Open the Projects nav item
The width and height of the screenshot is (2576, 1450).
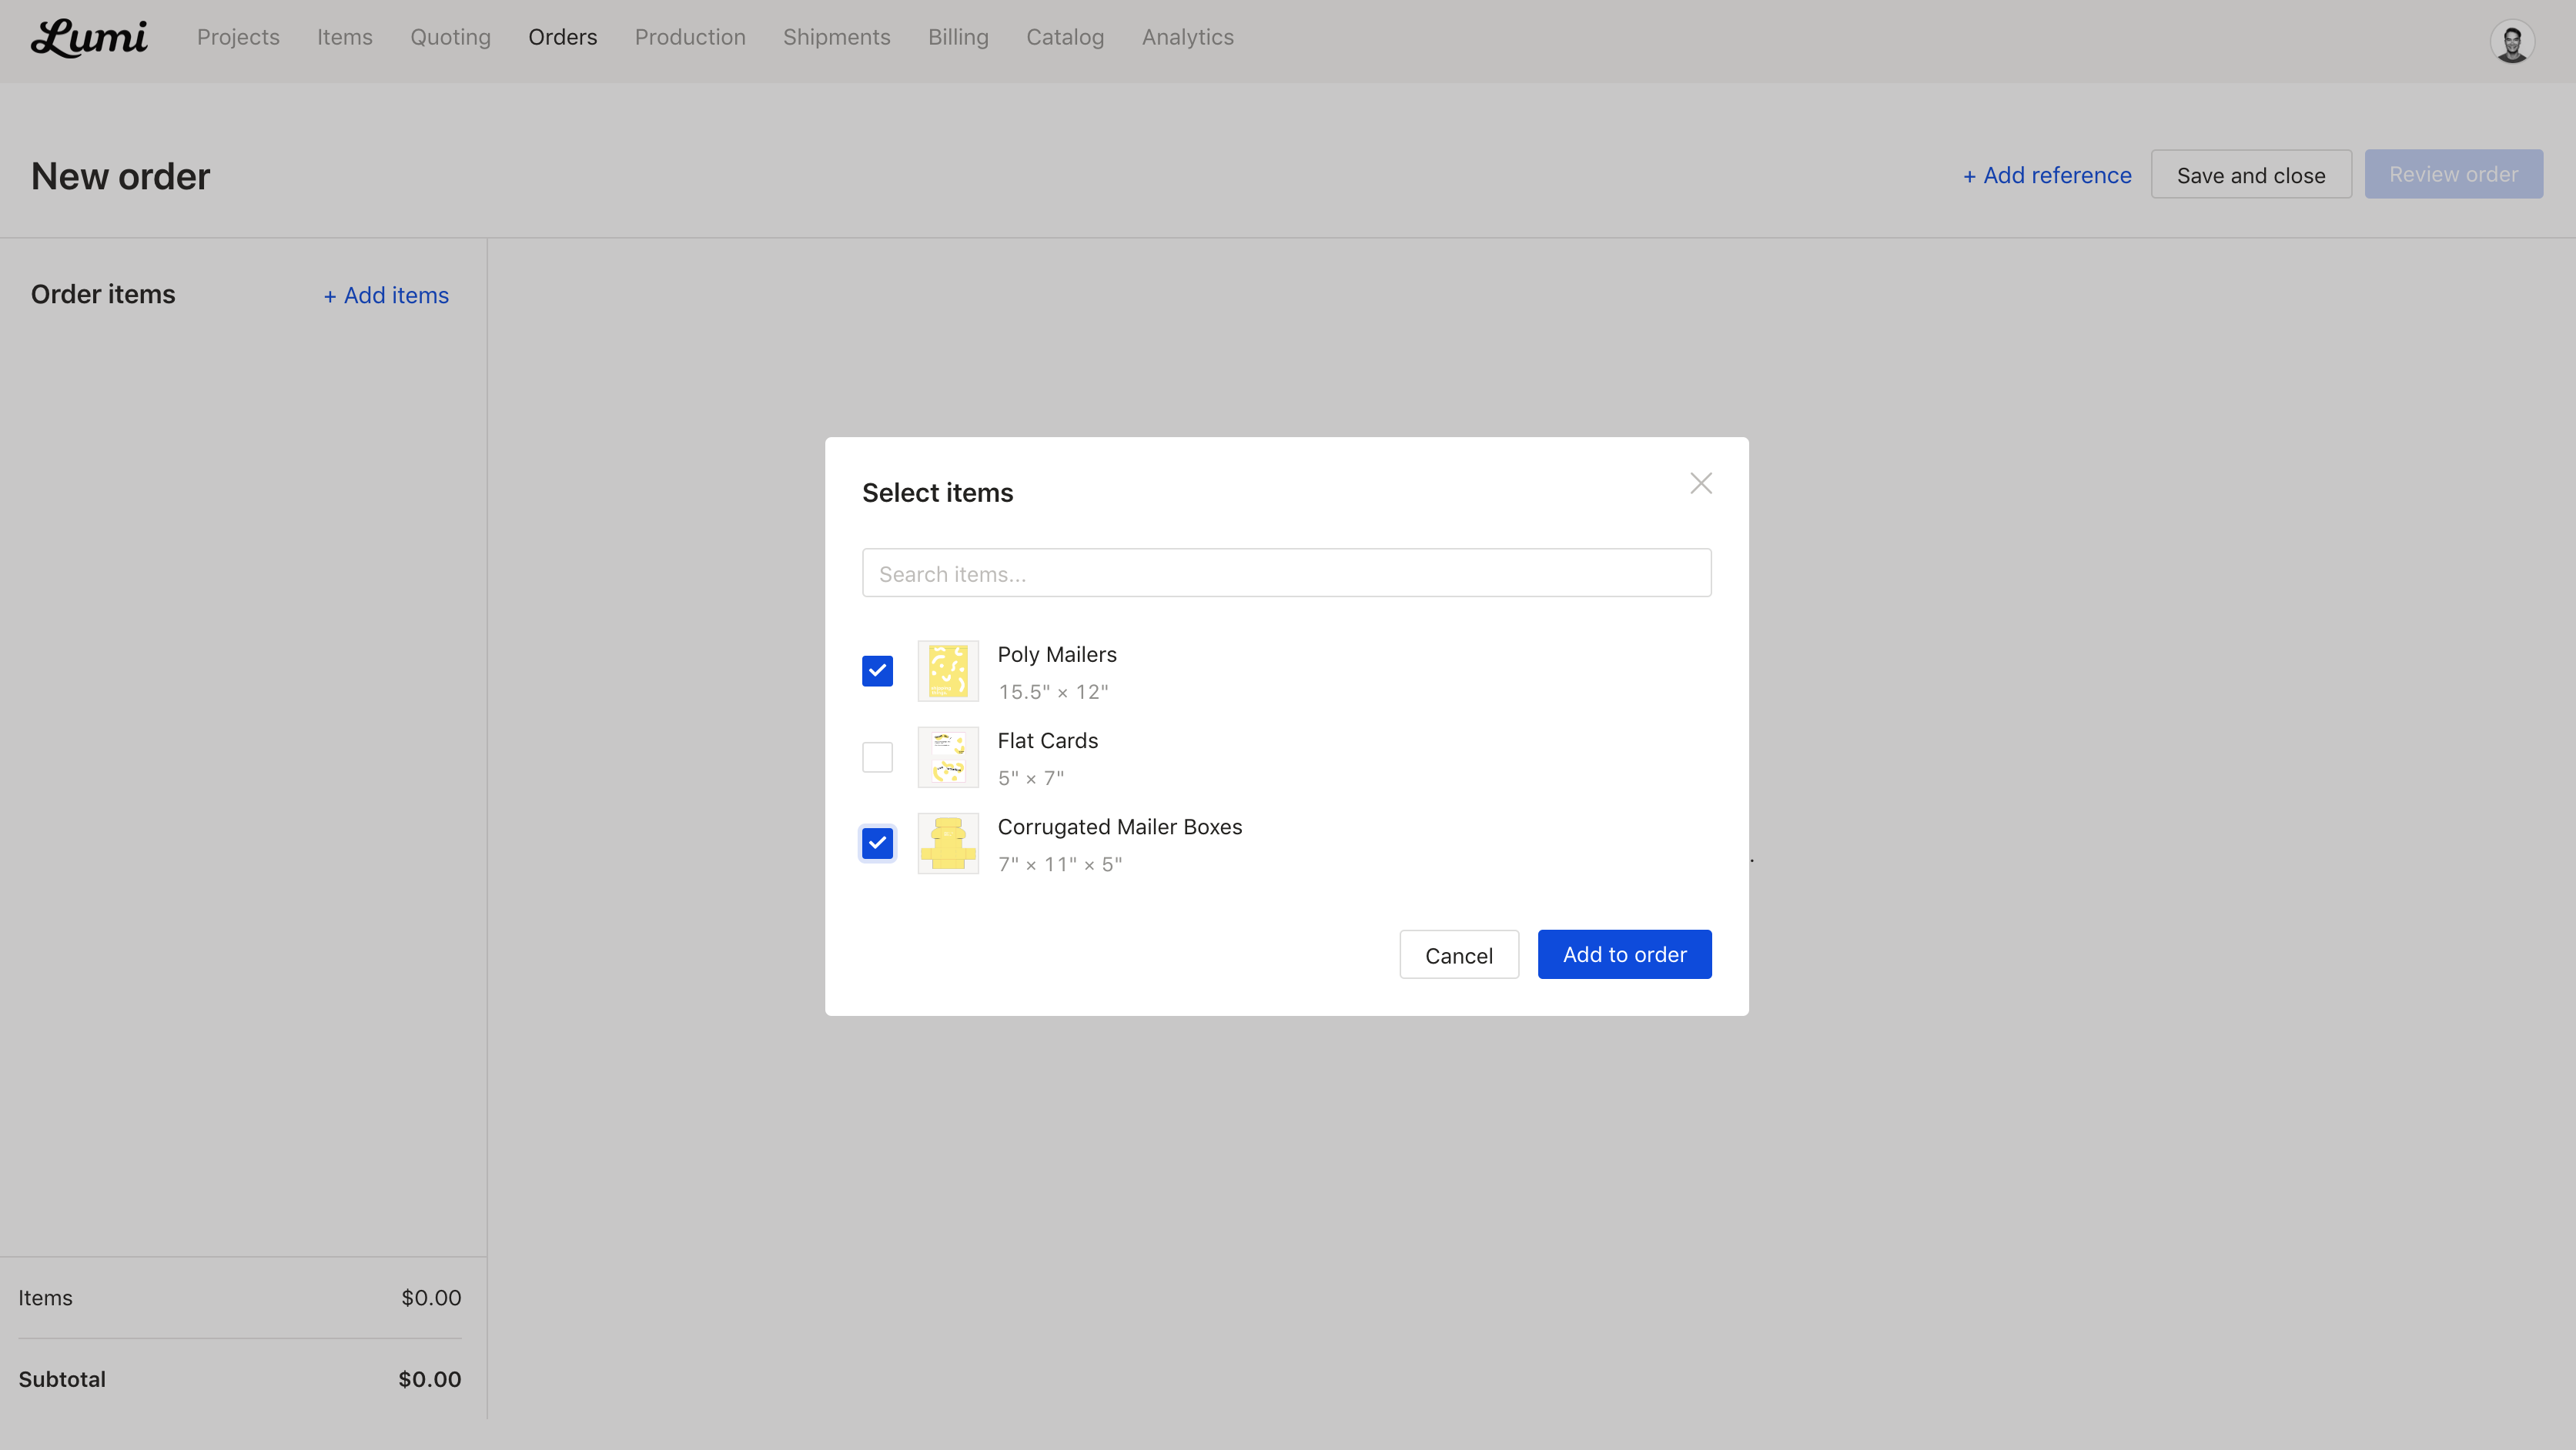click(x=238, y=37)
